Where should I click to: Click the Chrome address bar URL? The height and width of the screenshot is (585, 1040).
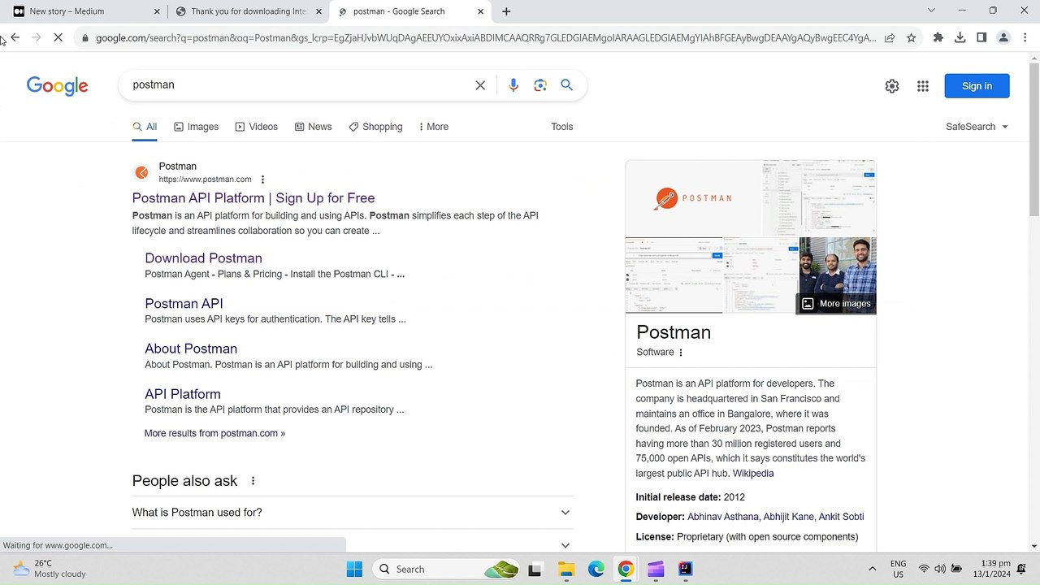[486, 37]
